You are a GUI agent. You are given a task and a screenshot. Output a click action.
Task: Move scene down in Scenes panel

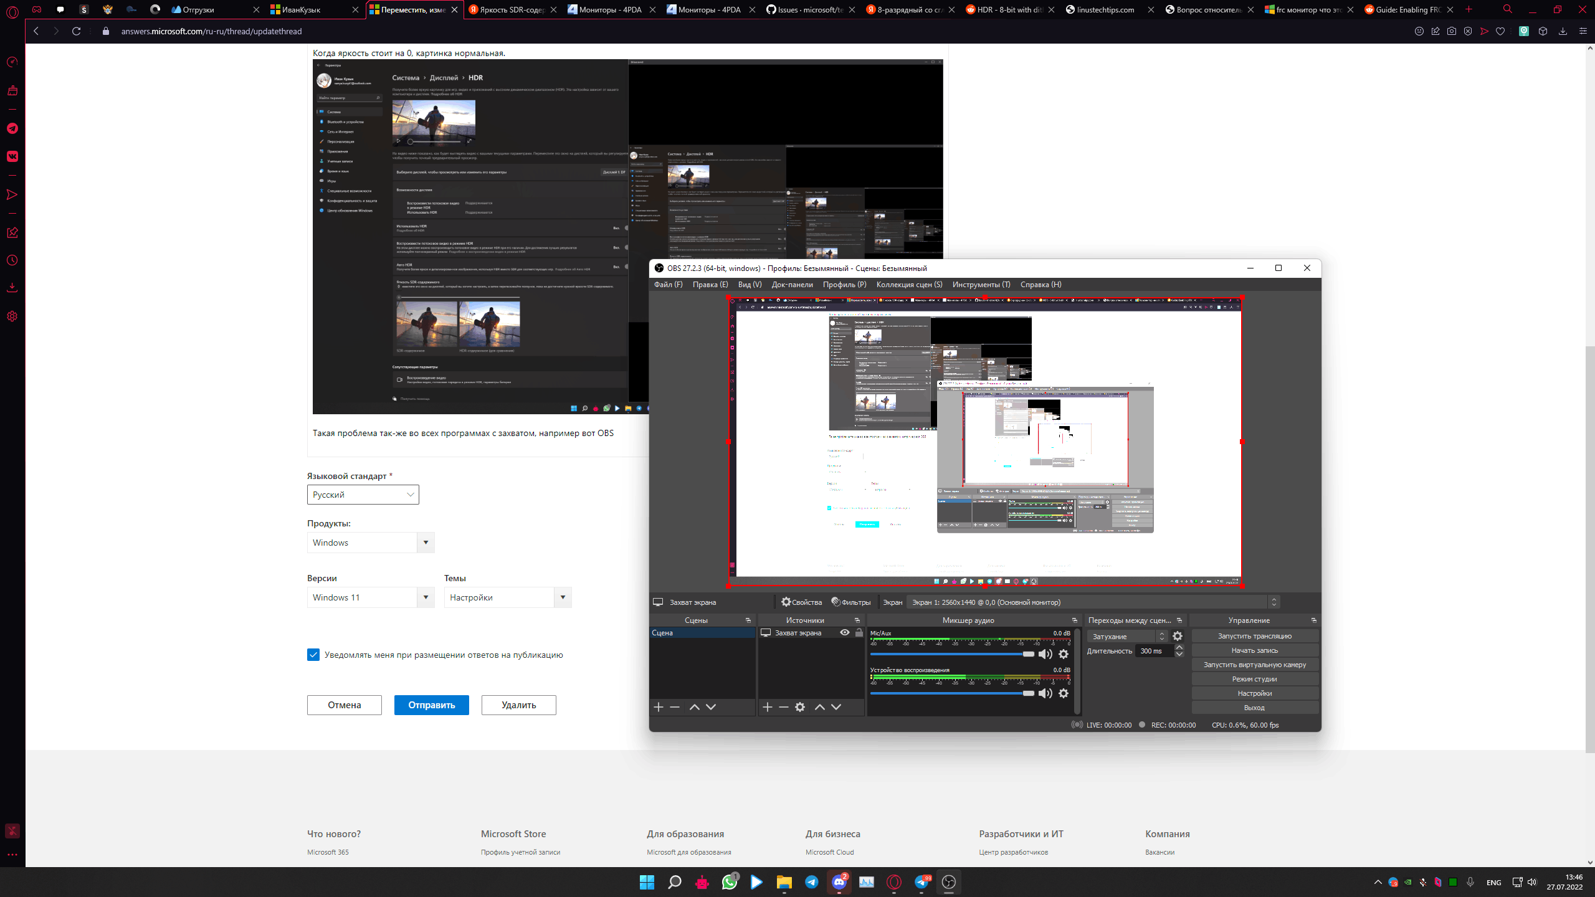(x=711, y=707)
